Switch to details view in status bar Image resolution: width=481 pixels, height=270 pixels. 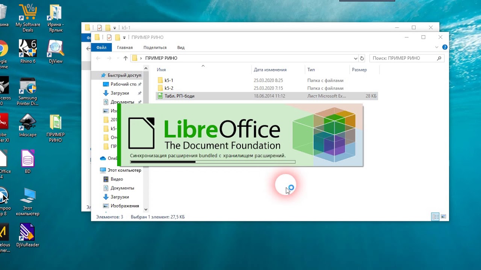(435, 217)
